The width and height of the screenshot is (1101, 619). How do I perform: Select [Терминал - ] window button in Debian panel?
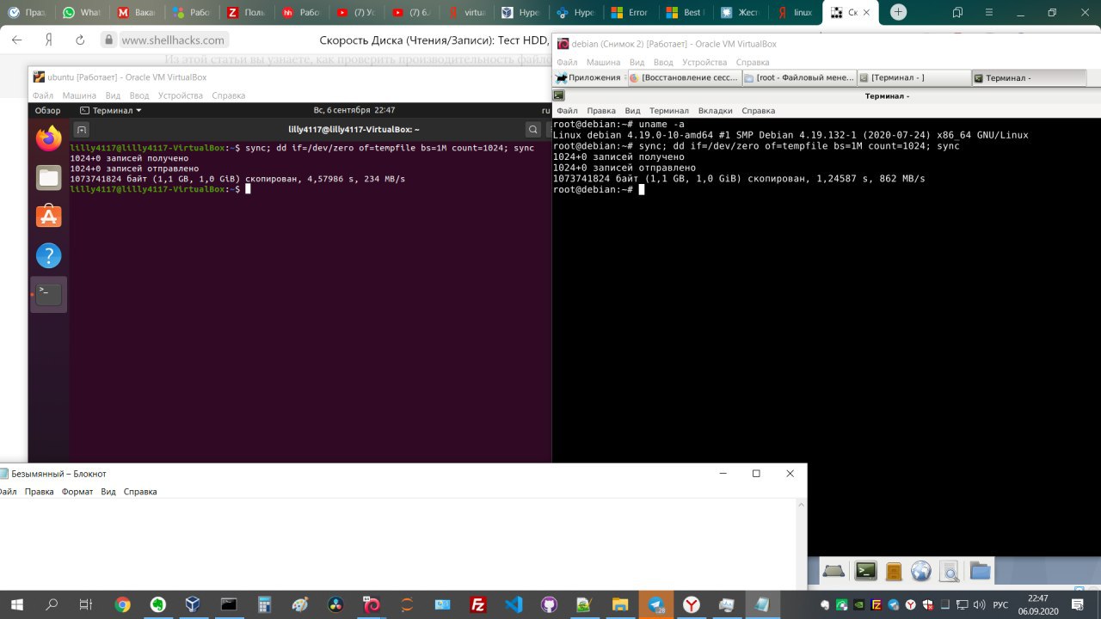[913, 77]
